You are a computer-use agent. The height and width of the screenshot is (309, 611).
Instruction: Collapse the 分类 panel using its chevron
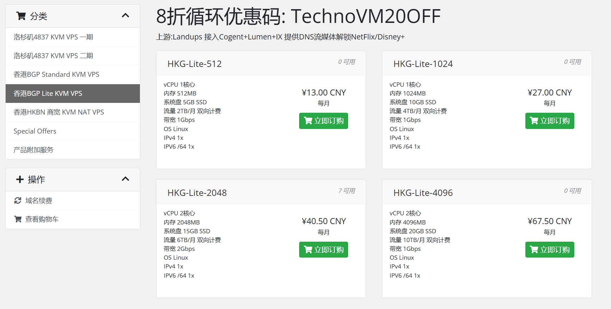point(125,16)
